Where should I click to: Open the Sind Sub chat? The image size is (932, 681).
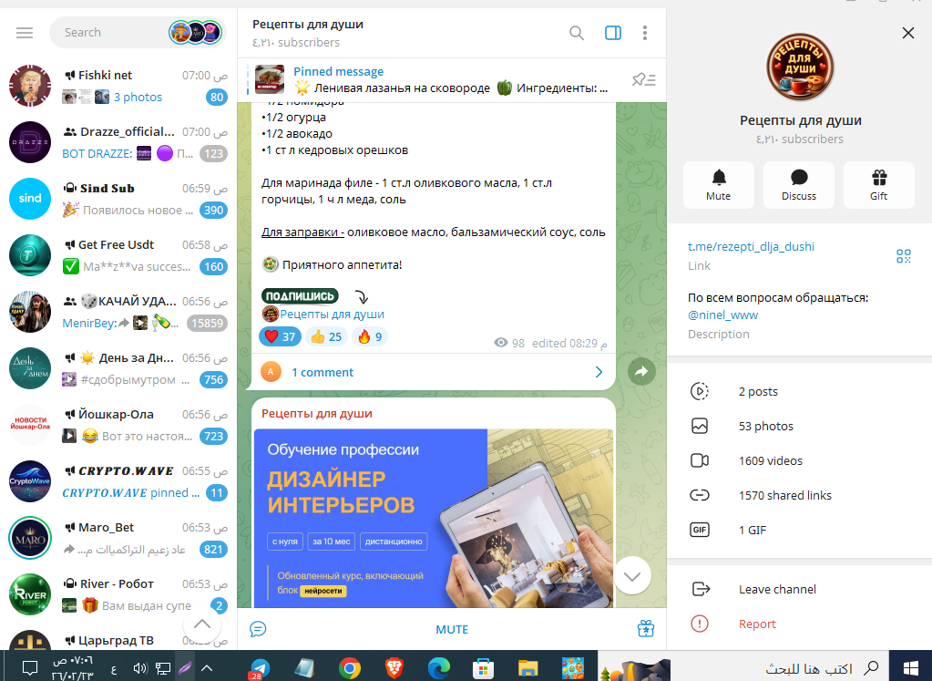118,199
